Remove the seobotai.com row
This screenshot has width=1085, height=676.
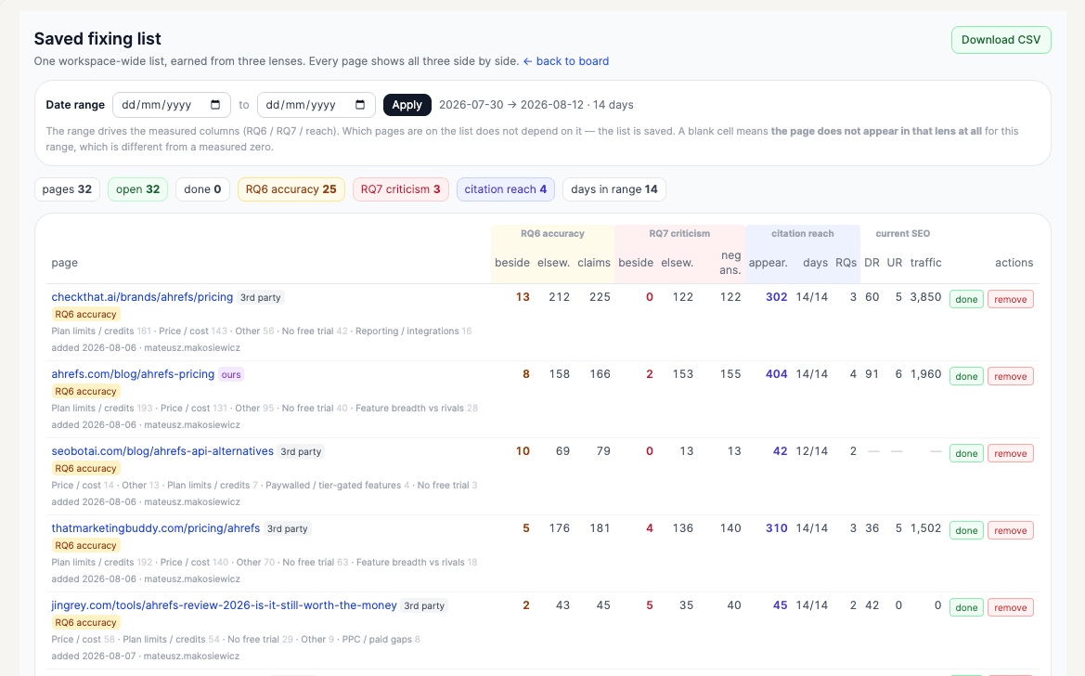[x=1010, y=453]
